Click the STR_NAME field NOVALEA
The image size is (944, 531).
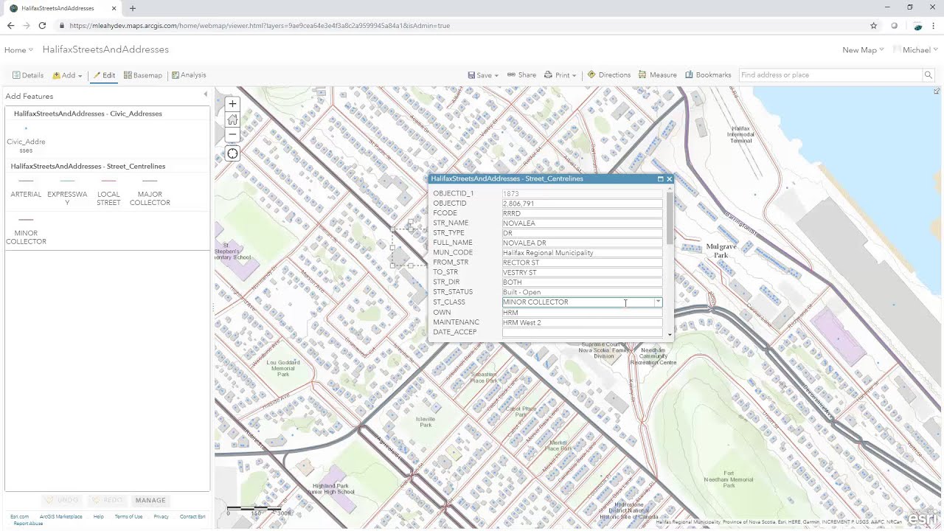pos(582,223)
